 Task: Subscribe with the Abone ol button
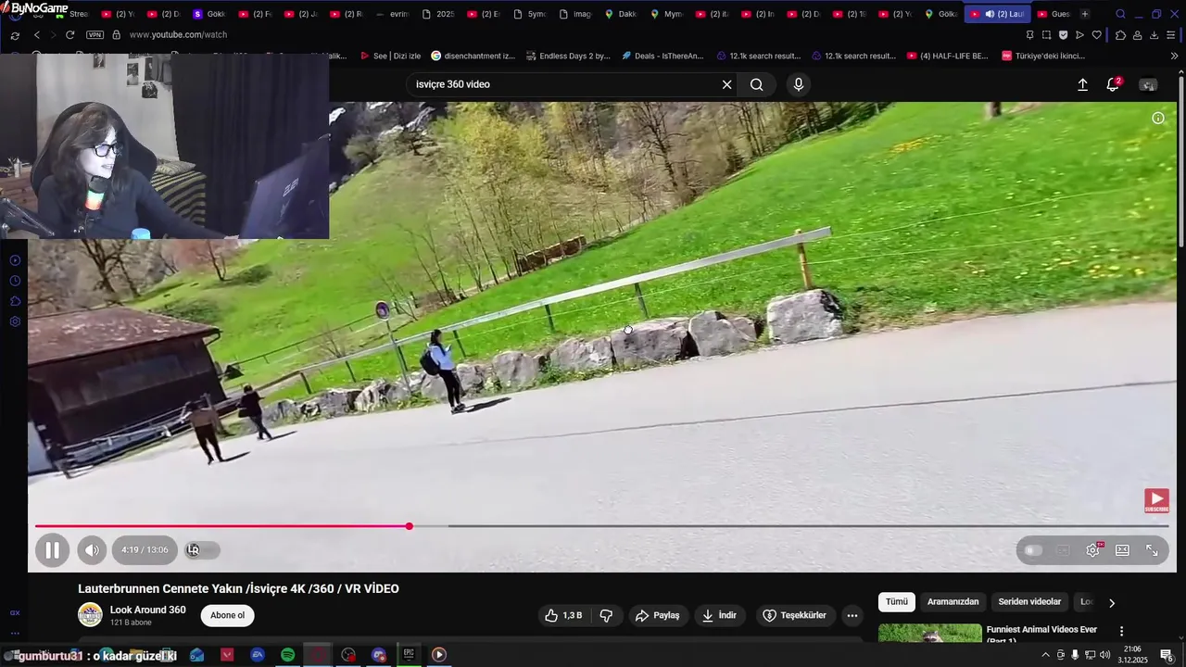tap(227, 615)
